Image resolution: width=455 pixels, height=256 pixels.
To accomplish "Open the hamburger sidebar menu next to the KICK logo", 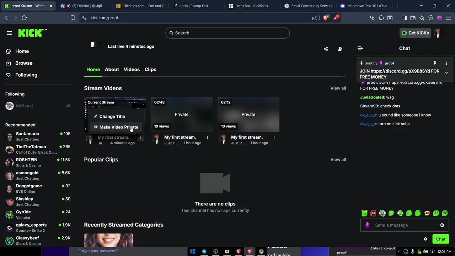I will point(10,33).
